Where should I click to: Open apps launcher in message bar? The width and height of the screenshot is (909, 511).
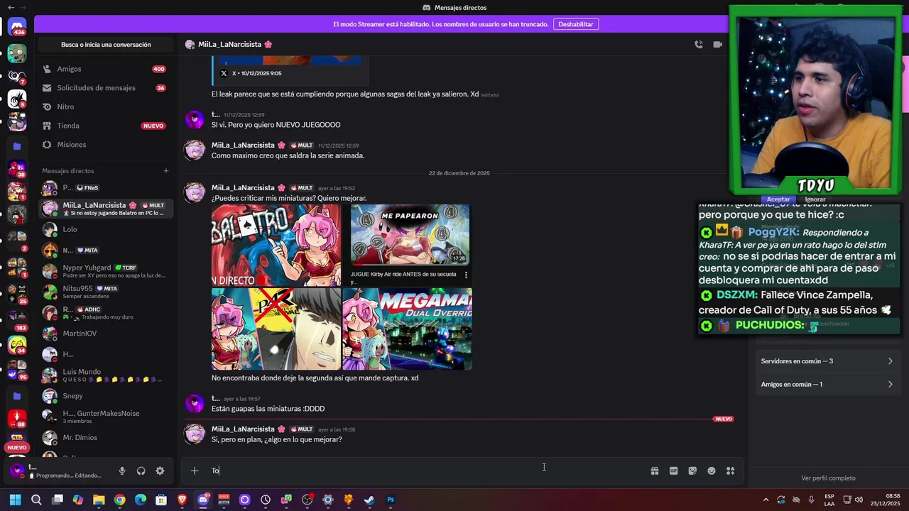[x=730, y=471]
